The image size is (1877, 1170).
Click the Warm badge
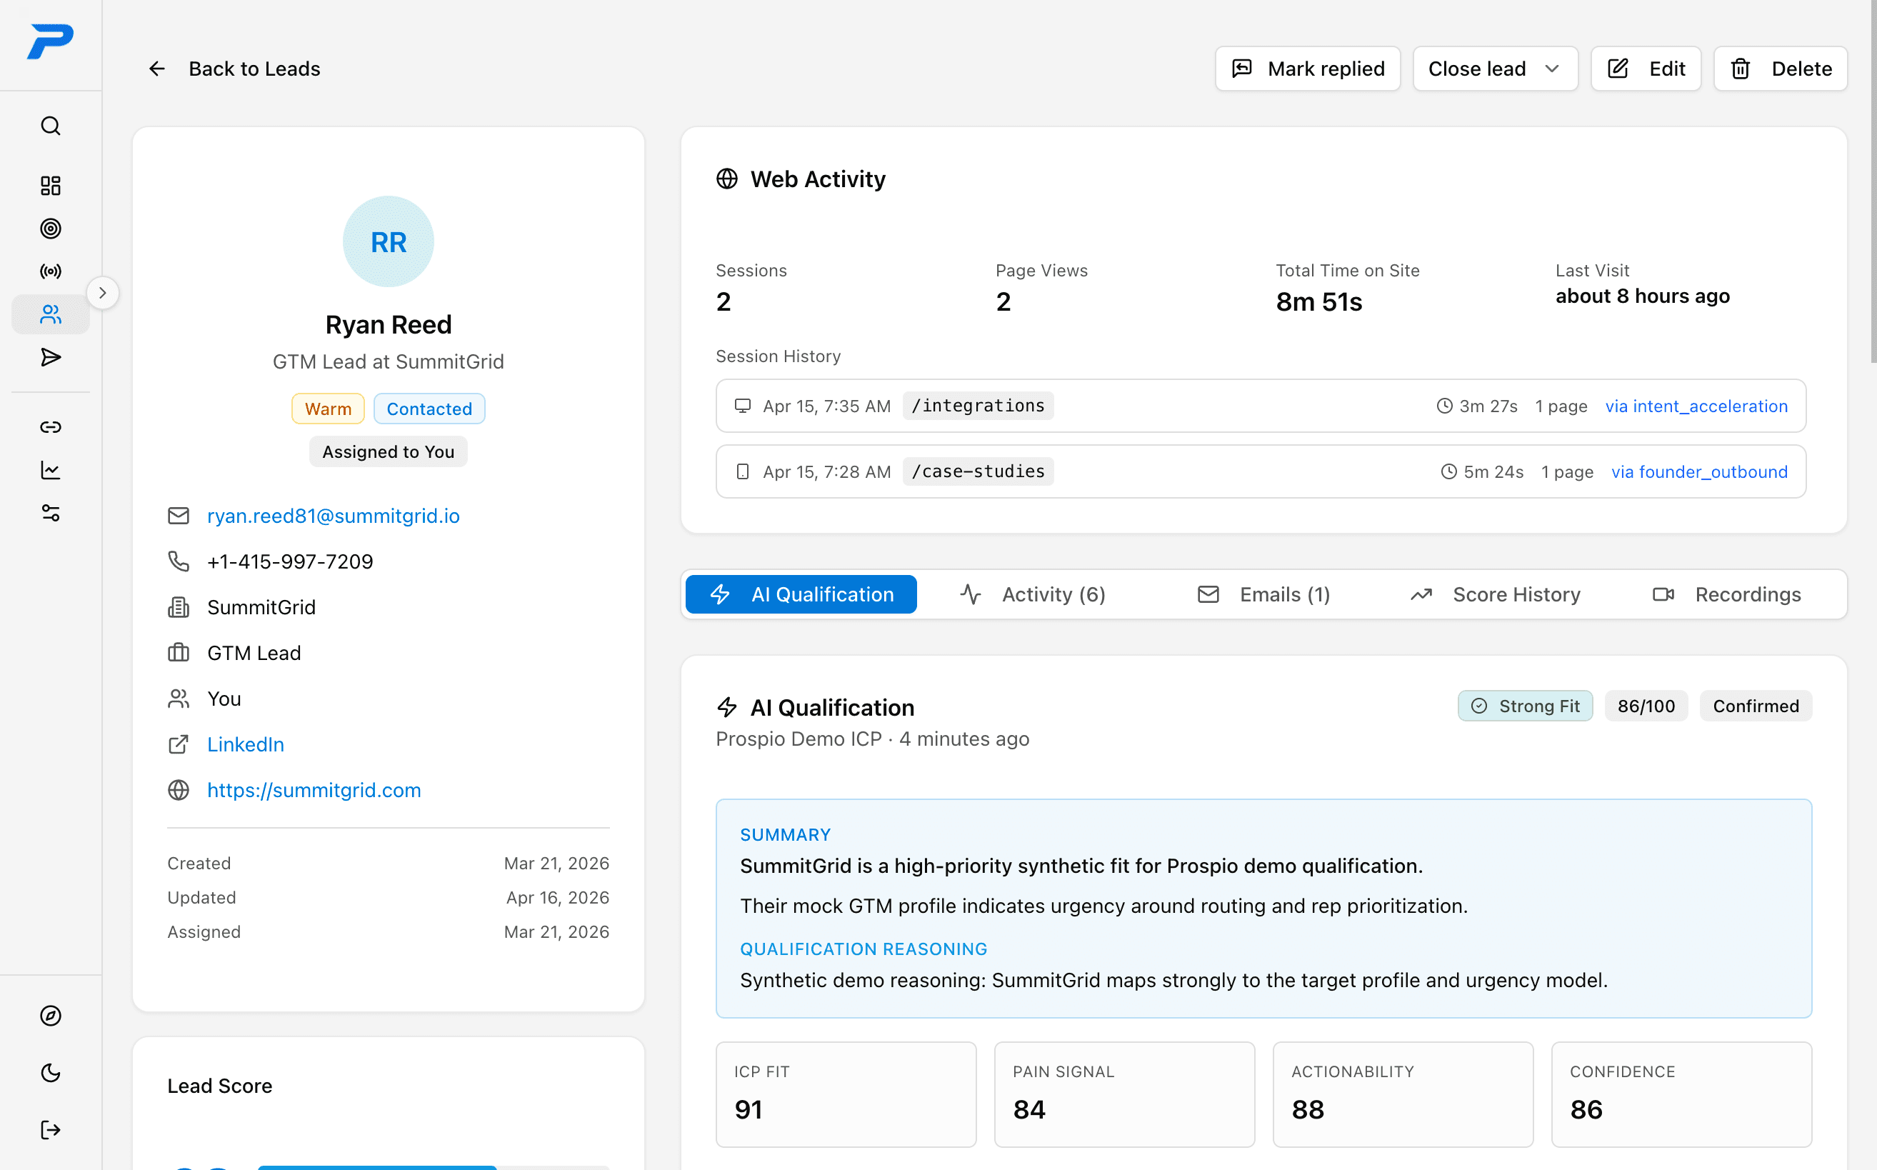[328, 409]
